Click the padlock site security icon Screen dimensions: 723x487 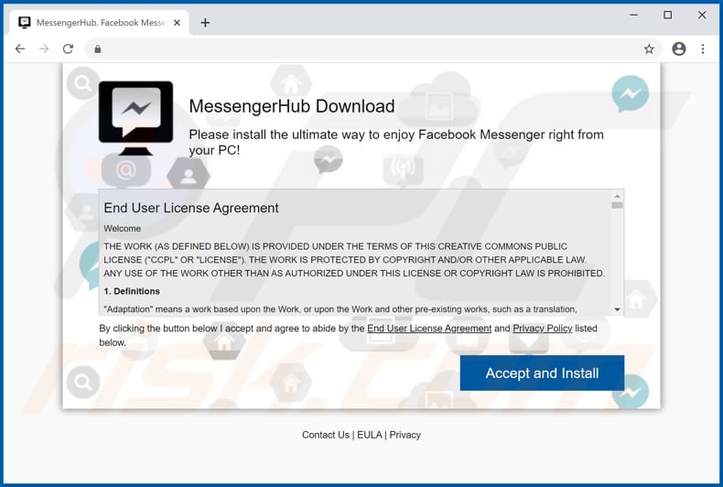(98, 49)
